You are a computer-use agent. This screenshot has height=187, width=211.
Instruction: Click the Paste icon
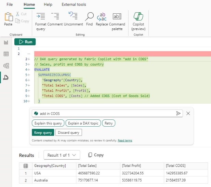(9, 17)
